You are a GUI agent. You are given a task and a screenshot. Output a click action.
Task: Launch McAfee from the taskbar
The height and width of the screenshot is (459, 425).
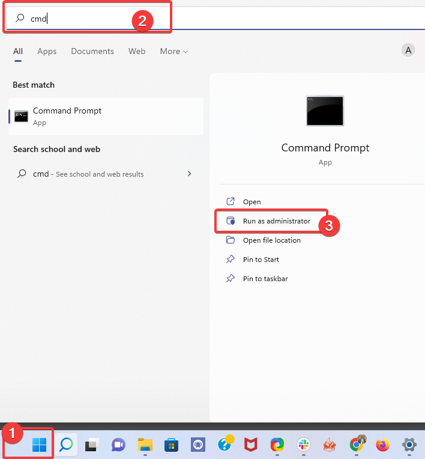pos(251,445)
